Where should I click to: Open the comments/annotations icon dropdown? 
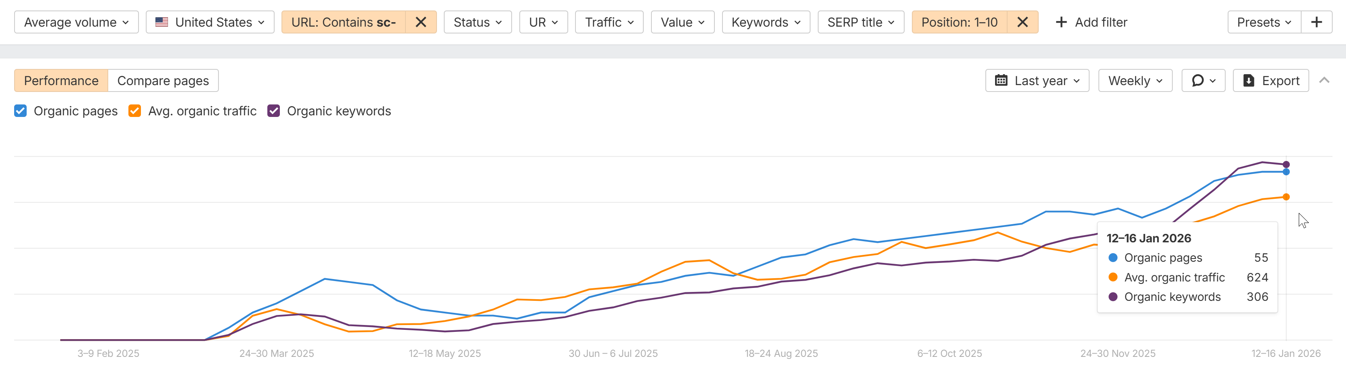pyautogui.click(x=1203, y=81)
